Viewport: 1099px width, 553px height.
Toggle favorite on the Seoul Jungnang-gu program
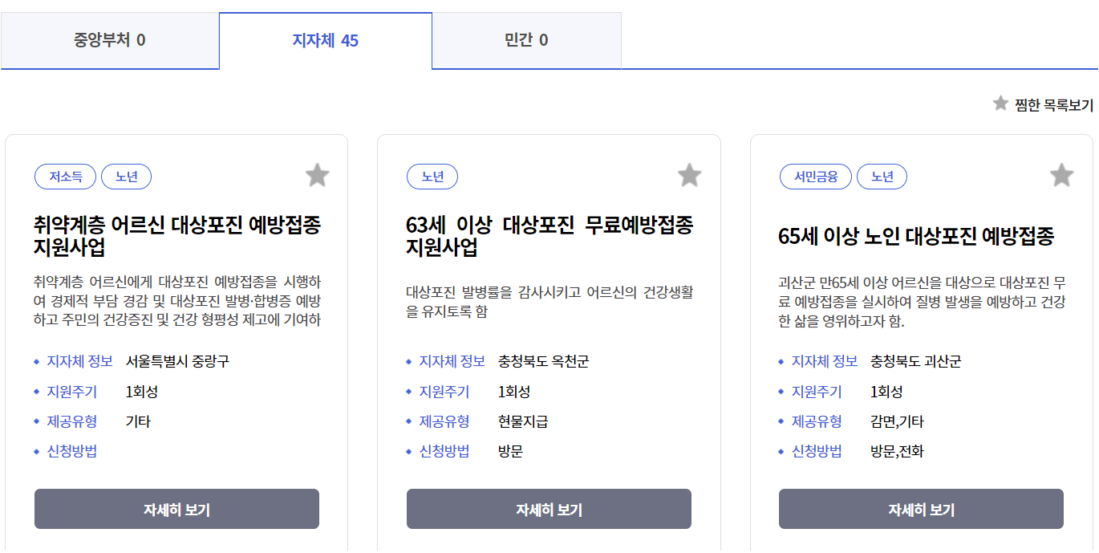point(317,174)
